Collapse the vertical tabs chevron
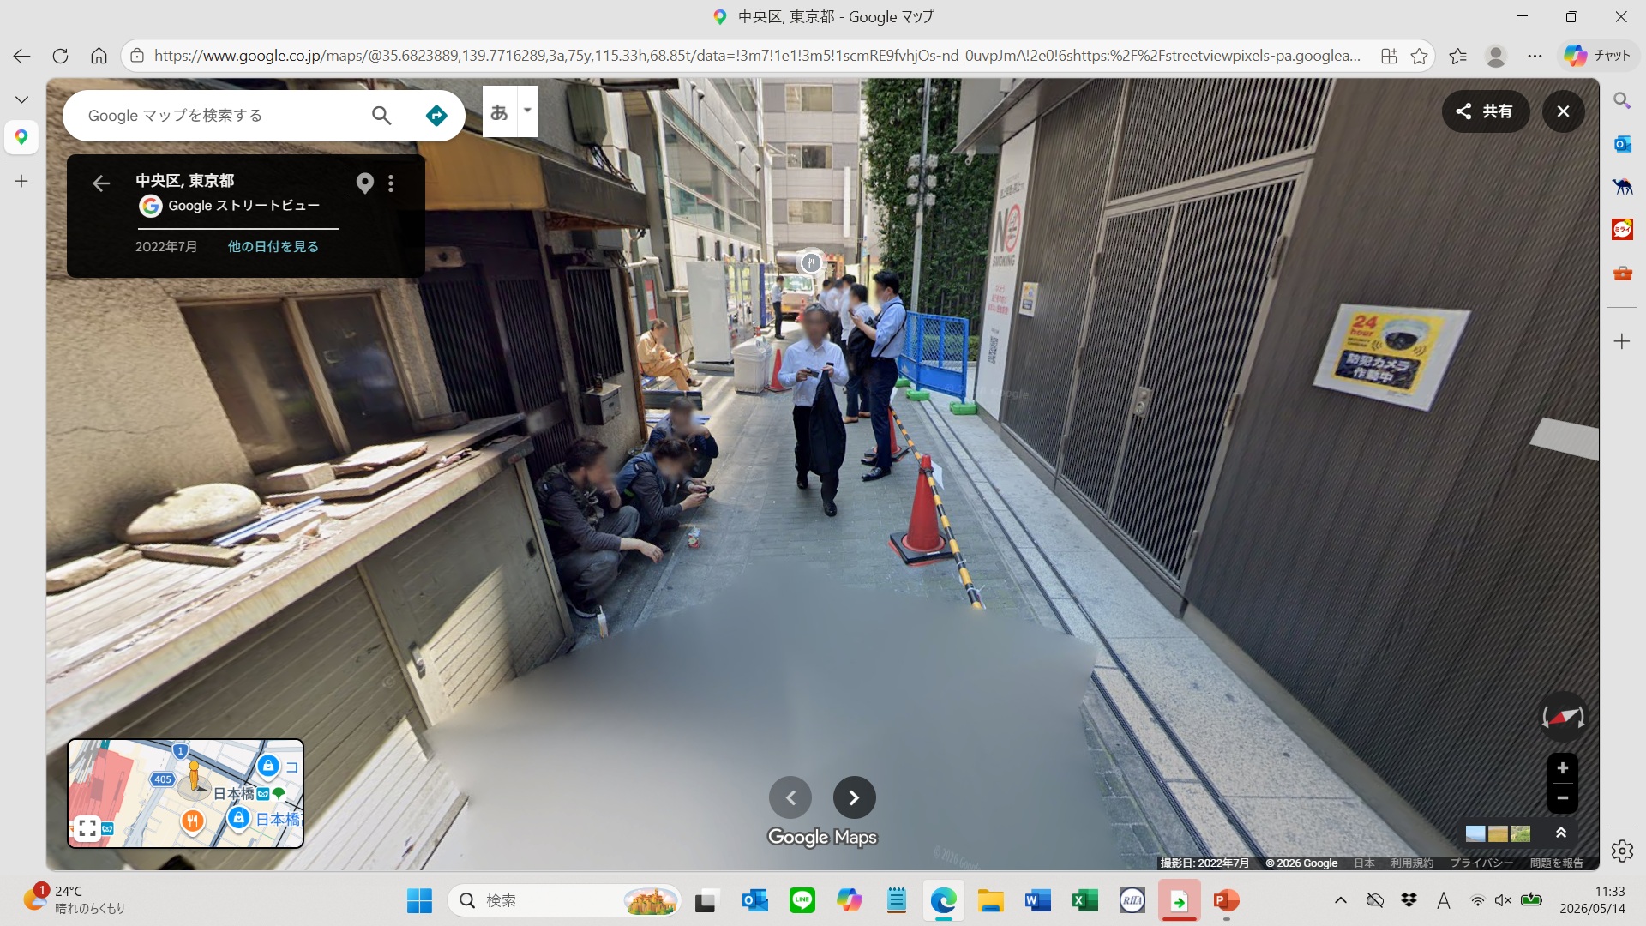This screenshot has width=1646, height=926. 21,99
